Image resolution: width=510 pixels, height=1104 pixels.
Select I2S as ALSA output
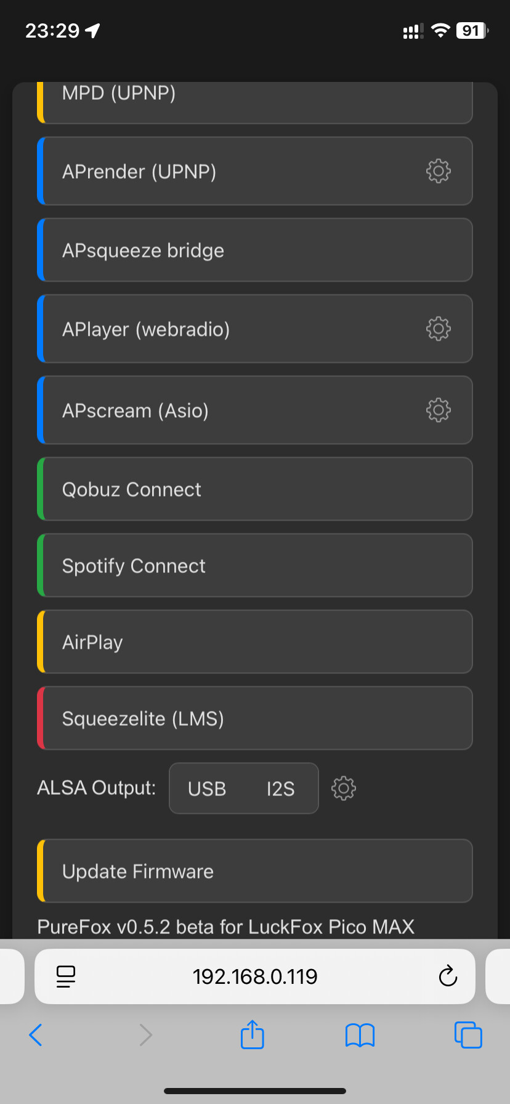coord(280,789)
